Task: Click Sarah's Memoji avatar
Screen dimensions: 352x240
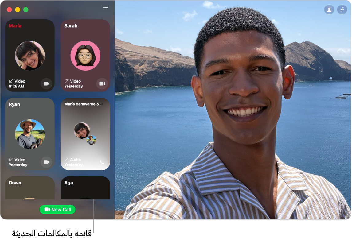Action: tap(85, 56)
